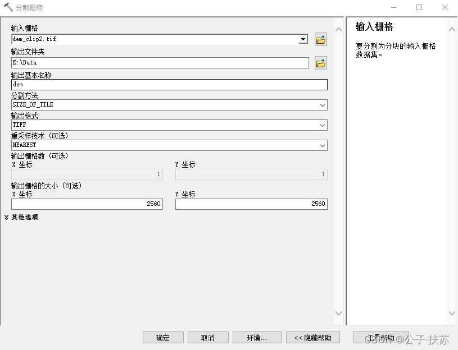Click the 确定 button
The width and height of the screenshot is (458, 350).
pyautogui.click(x=163, y=338)
